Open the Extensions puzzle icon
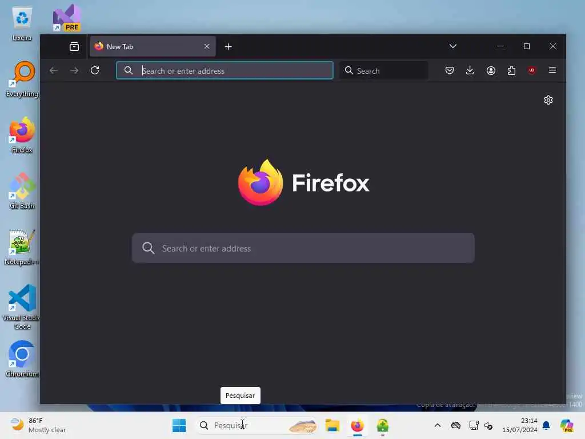Screen dimensions: 585x439 (511, 70)
